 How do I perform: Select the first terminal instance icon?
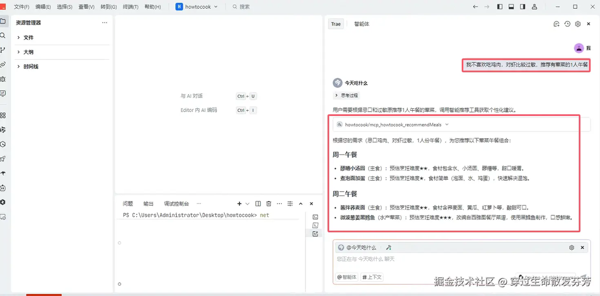click(x=316, y=217)
